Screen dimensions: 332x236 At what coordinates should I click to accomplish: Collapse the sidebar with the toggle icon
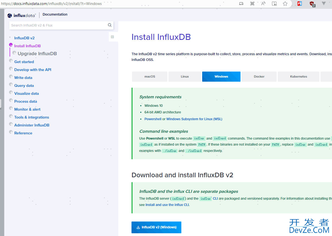click(112, 37)
